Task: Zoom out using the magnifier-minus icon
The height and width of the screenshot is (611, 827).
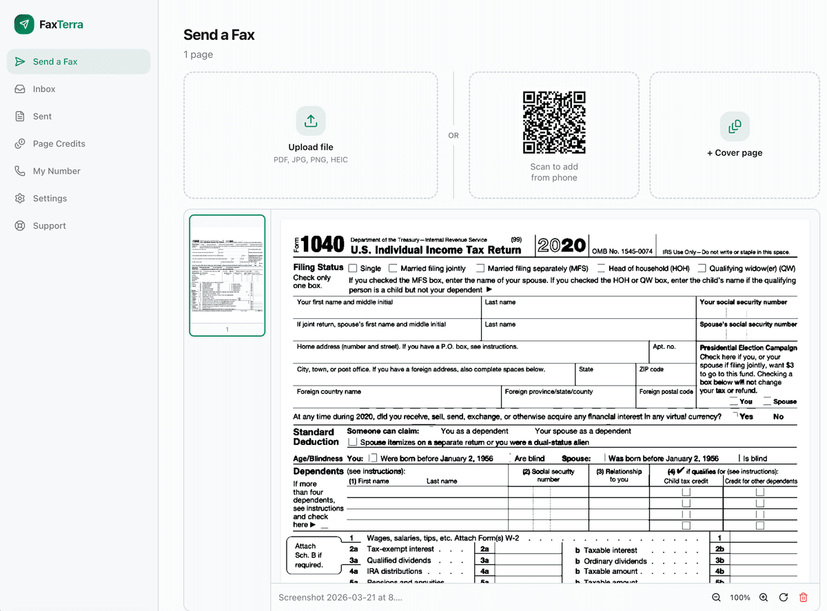Action: click(717, 598)
